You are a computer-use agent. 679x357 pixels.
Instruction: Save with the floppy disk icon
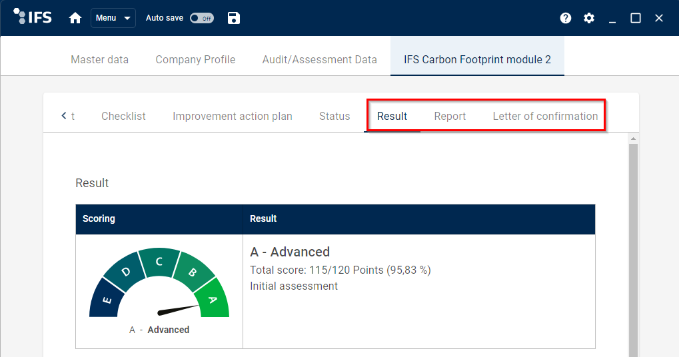coord(233,18)
